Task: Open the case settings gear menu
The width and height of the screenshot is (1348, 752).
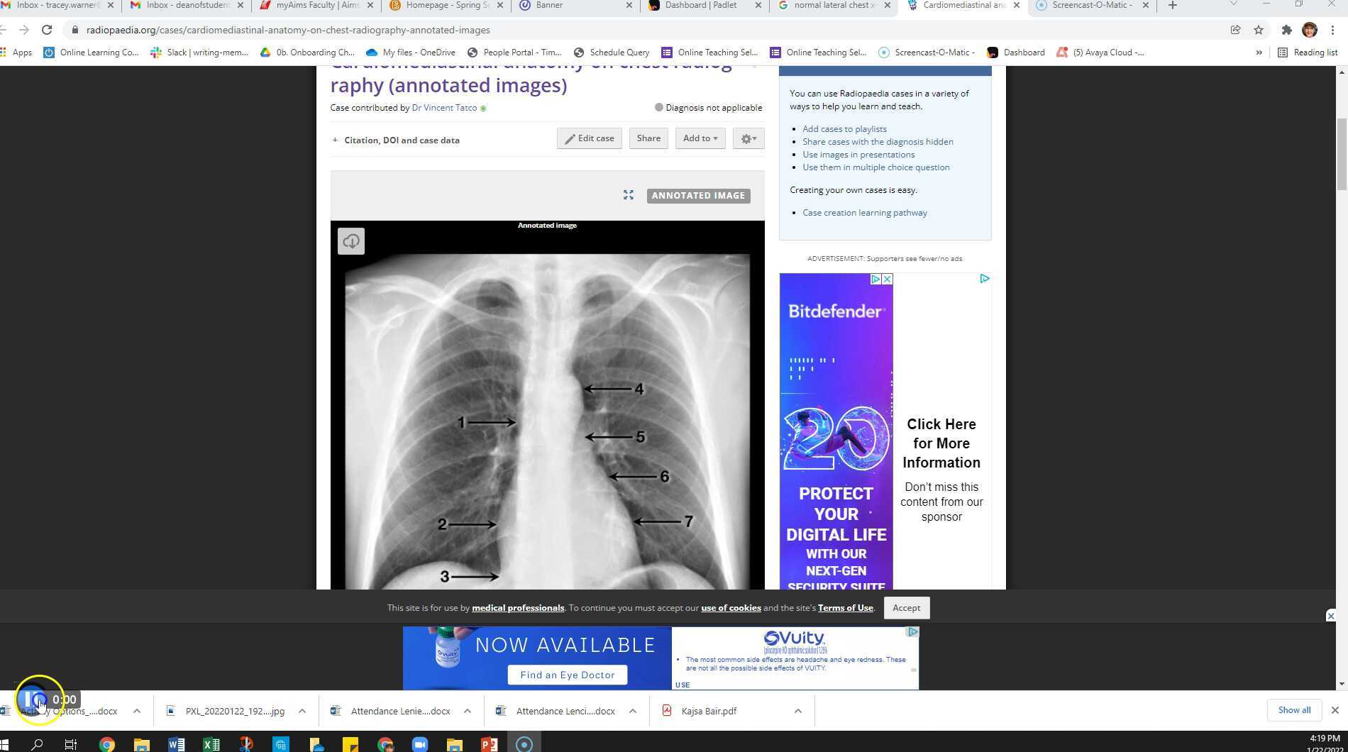Action: (747, 138)
